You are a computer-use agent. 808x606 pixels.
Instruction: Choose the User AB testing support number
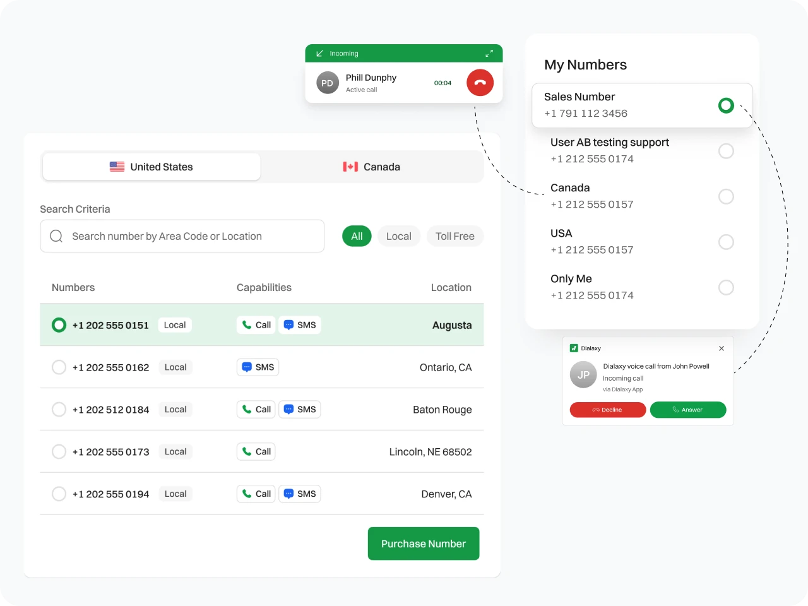726,151
